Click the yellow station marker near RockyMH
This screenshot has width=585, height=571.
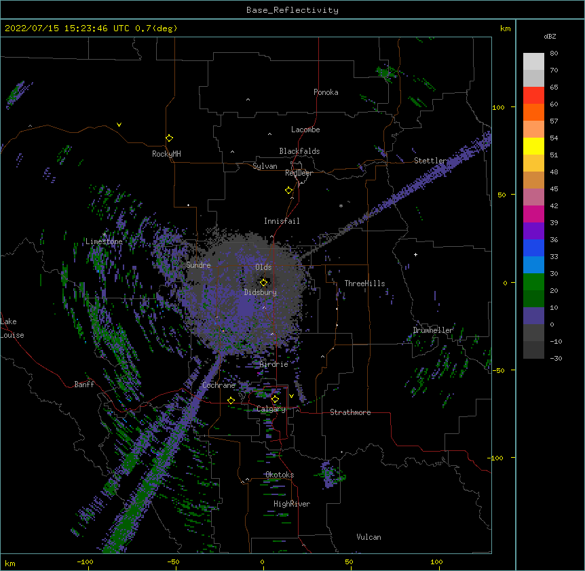coord(170,138)
